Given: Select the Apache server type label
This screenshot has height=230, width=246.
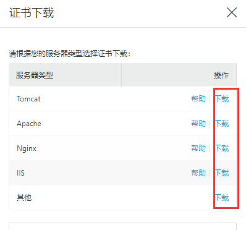Looking at the screenshot, I should [29, 124].
